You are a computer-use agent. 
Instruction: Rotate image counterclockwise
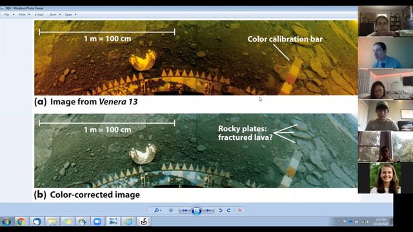[x=221, y=211]
